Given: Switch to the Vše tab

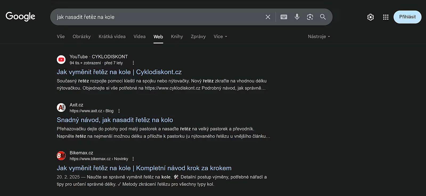Looking at the screenshot, I should point(61,36).
